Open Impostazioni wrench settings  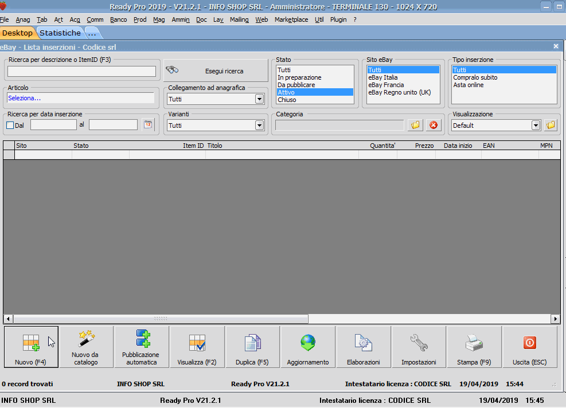tap(419, 347)
